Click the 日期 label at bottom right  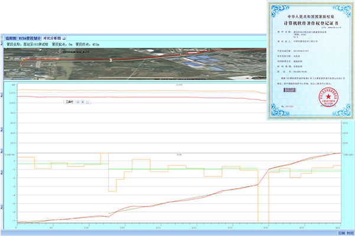click(x=341, y=232)
